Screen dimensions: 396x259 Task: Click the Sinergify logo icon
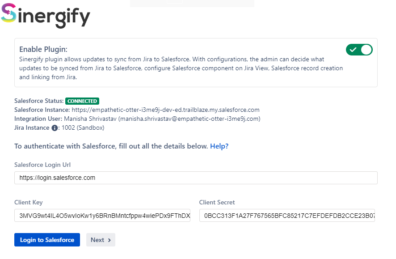click(x=8, y=13)
